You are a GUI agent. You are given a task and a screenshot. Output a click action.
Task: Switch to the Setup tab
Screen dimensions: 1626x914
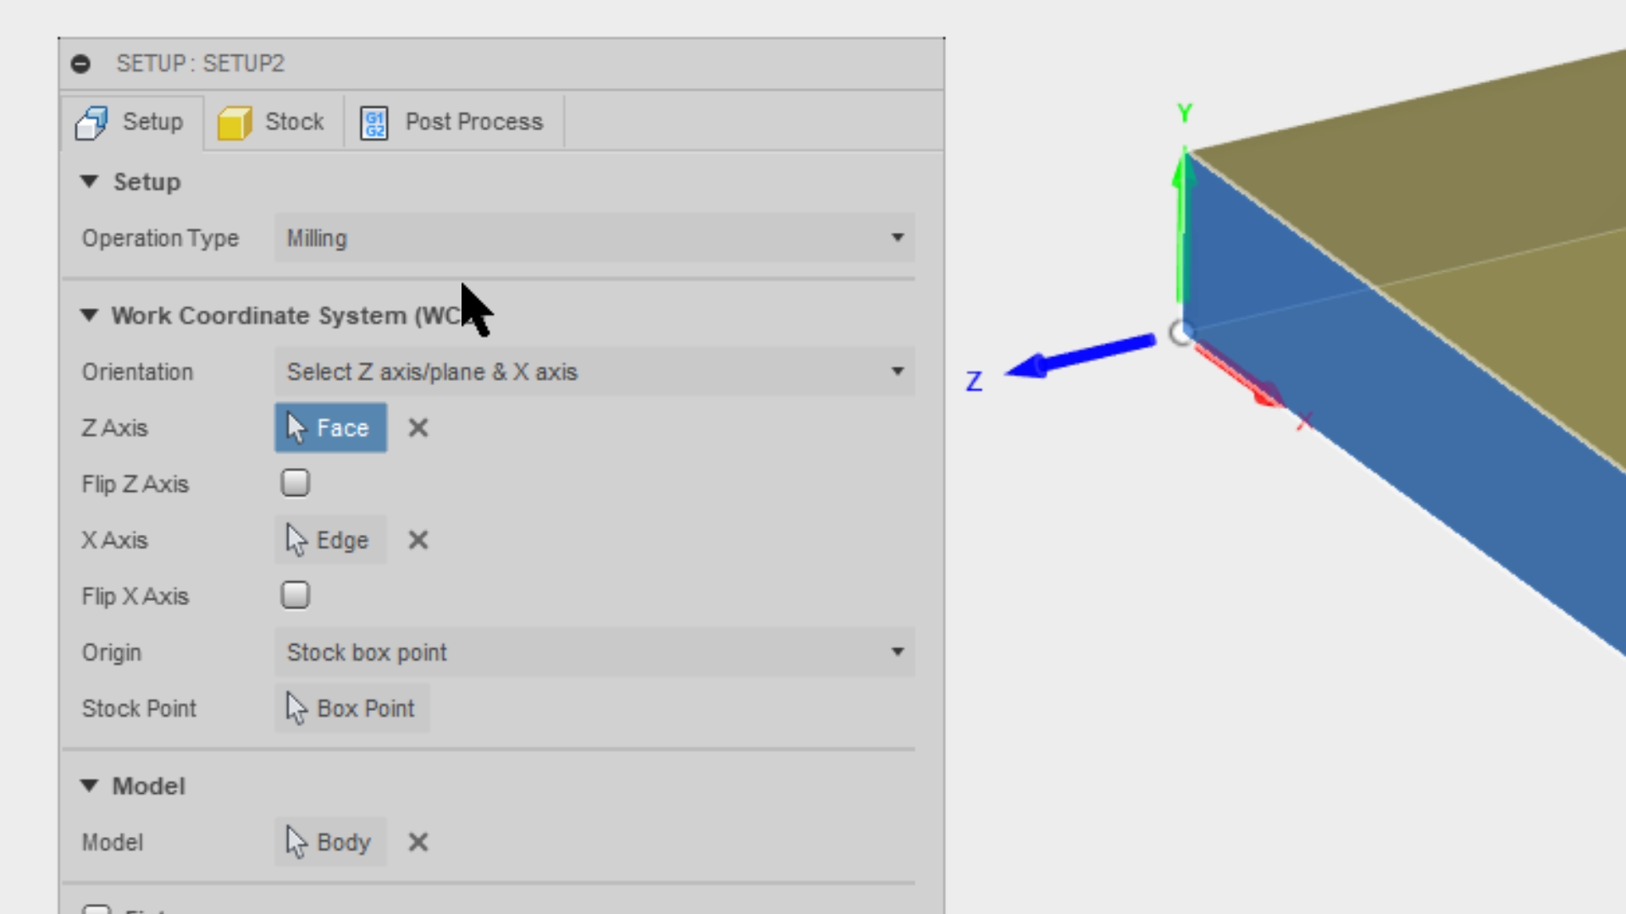(132, 121)
